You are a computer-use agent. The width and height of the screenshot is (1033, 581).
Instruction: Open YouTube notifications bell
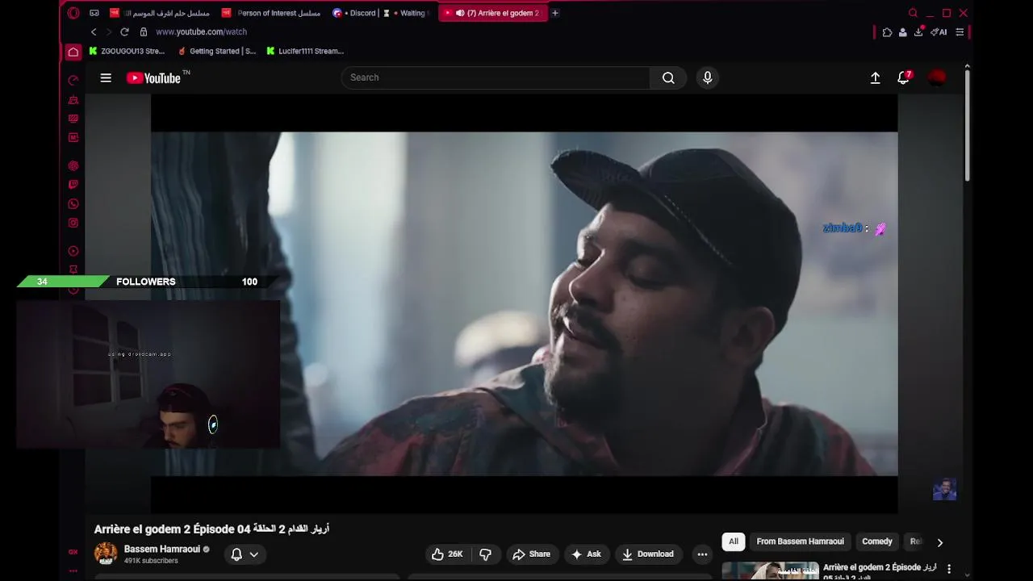[x=904, y=77]
